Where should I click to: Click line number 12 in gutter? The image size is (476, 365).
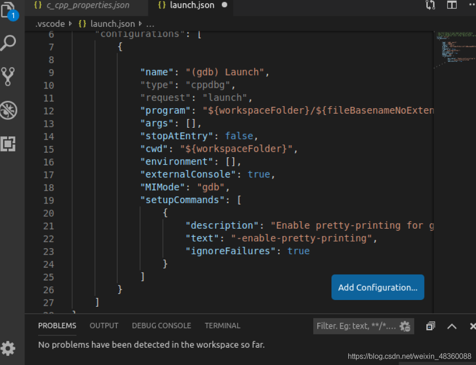pyautogui.click(x=49, y=111)
